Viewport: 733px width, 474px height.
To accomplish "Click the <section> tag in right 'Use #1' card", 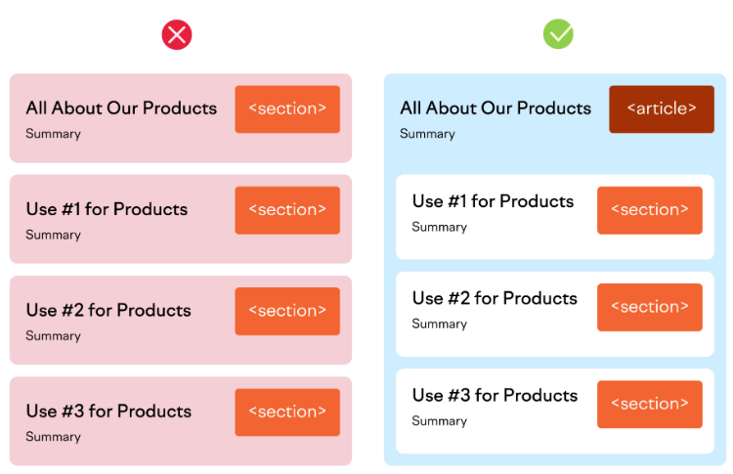I will tap(650, 210).
